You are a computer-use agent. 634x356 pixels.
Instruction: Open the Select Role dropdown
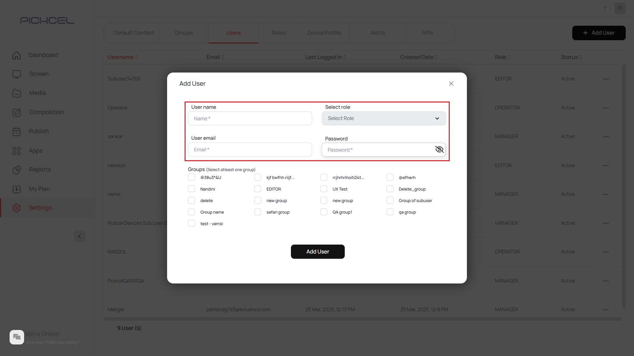[383, 118]
